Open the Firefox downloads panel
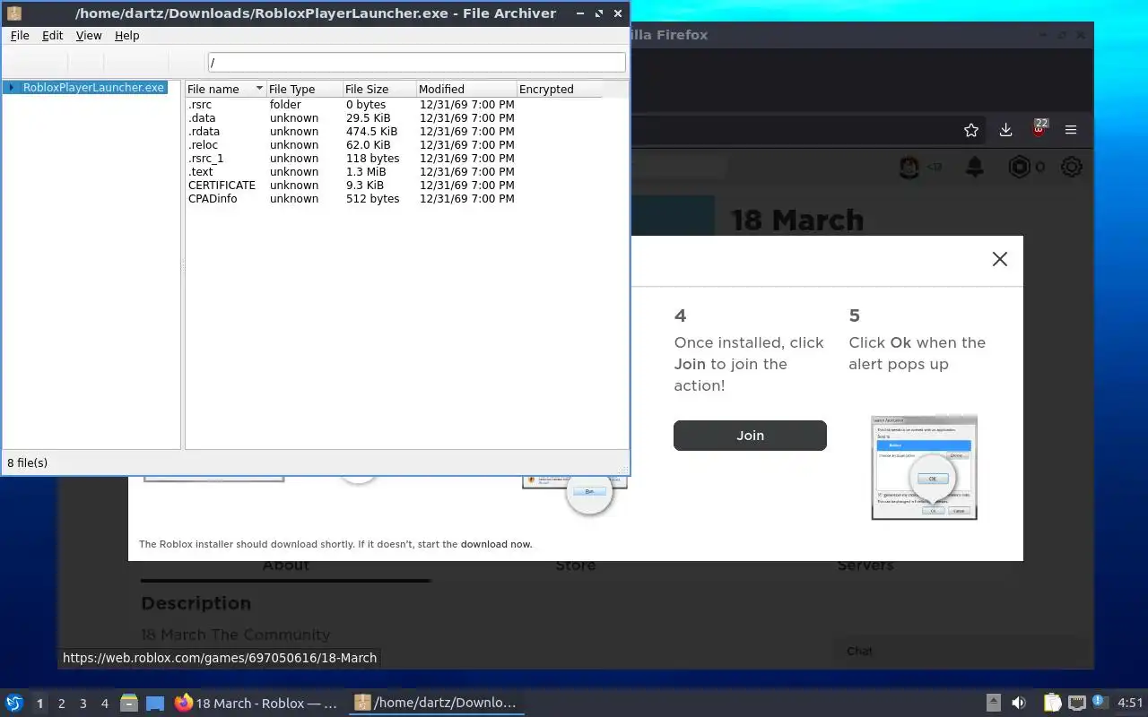The height and width of the screenshot is (717, 1148). [x=1005, y=130]
